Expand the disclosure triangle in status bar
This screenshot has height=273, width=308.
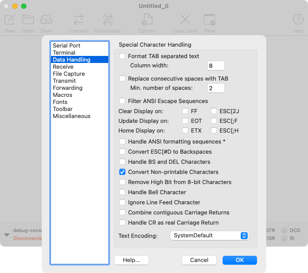[x=7, y=235]
